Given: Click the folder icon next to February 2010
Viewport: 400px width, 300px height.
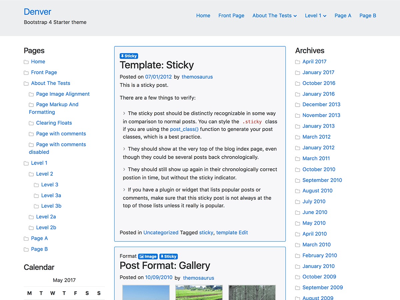Looking at the screenshot, I should tap(298, 256).
